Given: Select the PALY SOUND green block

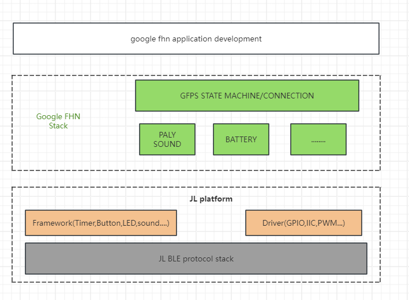Looking at the screenshot, I should coord(167,139).
